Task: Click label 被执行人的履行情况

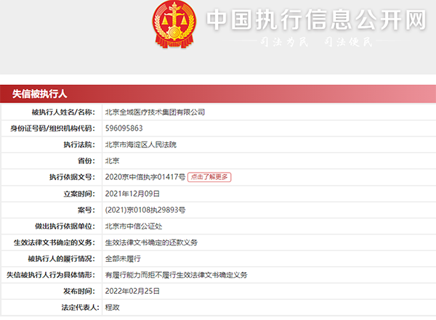Action: coord(62,259)
